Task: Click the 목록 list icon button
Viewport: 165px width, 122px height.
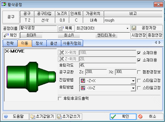Action: pos(61,28)
